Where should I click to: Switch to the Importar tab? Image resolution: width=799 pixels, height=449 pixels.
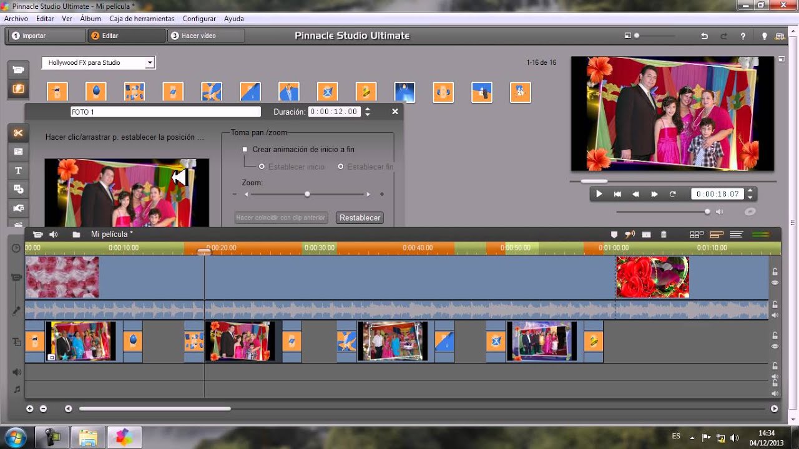[46, 36]
